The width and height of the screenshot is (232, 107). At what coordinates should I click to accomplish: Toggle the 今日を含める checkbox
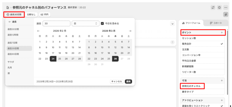tap(102, 23)
